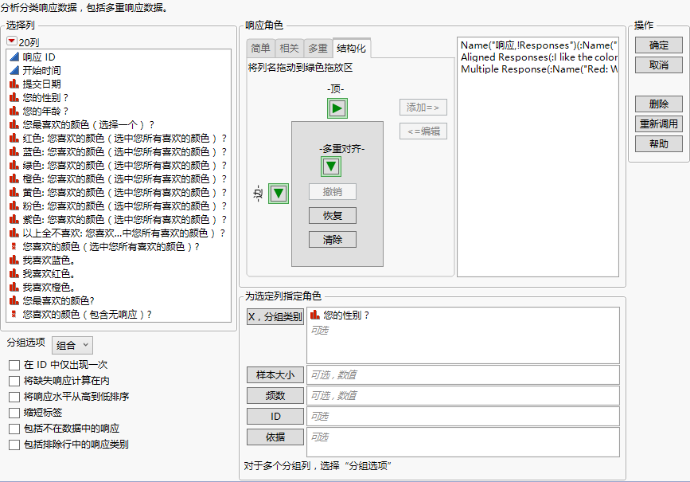The height and width of the screenshot is (482, 690).
Task: Check the 将缺失响应计算在内 option
Action: 14,381
